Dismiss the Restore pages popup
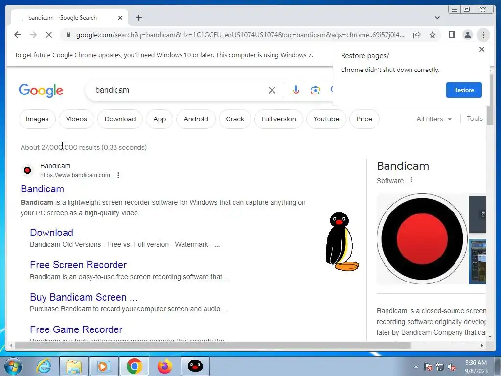Image resolution: width=501 pixels, height=376 pixels. pos(482,49)
